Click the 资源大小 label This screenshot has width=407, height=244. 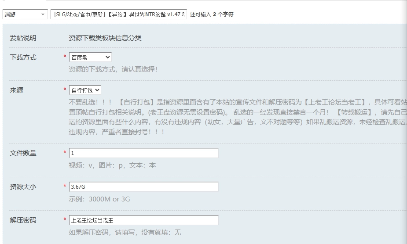(x=23, y=187)
